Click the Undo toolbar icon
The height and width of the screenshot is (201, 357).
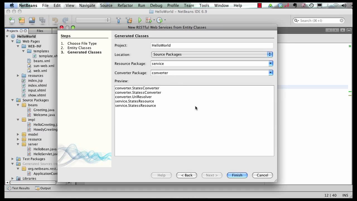coord(55,20)
